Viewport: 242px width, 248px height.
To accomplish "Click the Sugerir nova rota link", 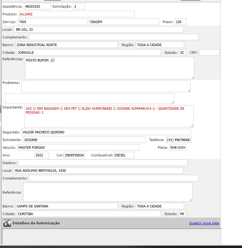I will point(204,223).
